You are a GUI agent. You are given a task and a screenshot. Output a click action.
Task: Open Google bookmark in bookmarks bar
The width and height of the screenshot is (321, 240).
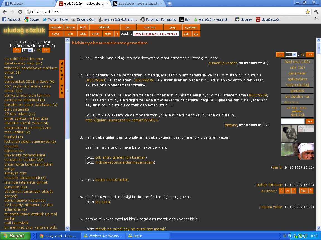tap(31, 19)
